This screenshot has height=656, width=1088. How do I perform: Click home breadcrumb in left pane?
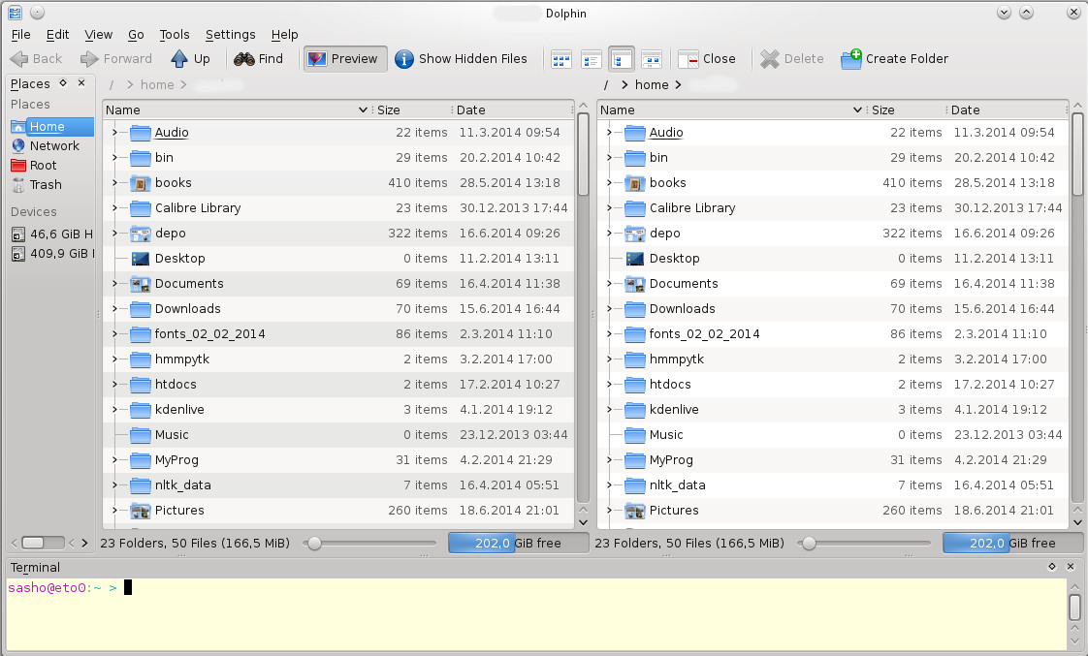(157, 84)
